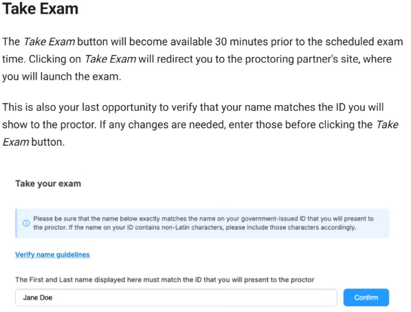Open the Verify name guidelines link

(x=52, y=254)
